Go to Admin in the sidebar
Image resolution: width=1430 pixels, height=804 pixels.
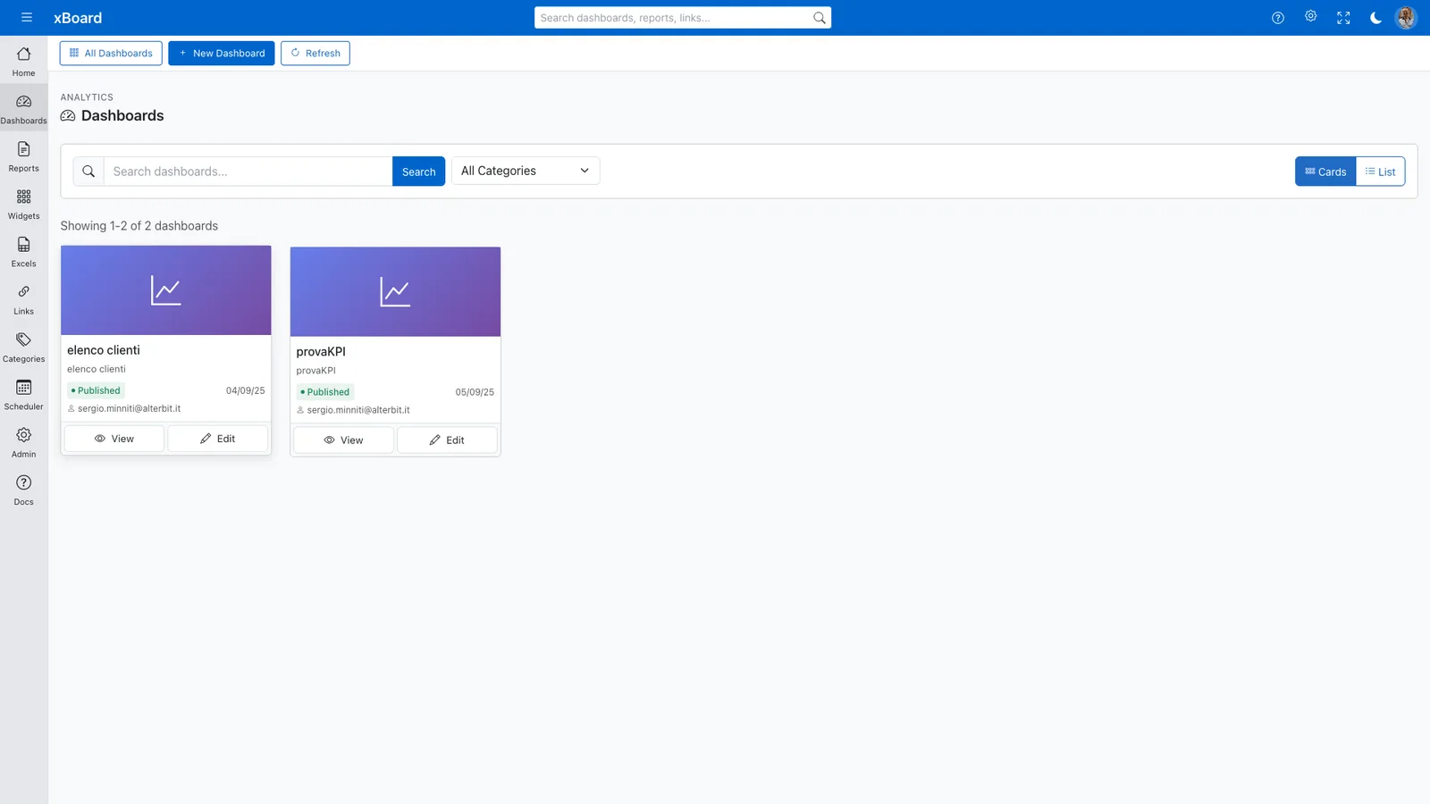coord(24,442)
